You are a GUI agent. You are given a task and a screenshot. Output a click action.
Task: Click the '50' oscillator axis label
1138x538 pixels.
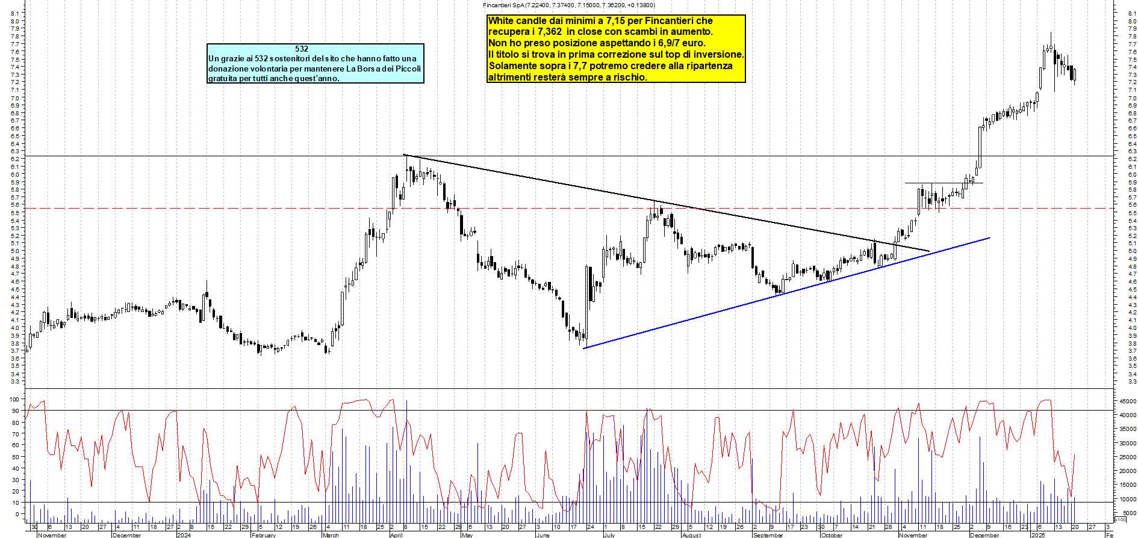pos(16,457)
